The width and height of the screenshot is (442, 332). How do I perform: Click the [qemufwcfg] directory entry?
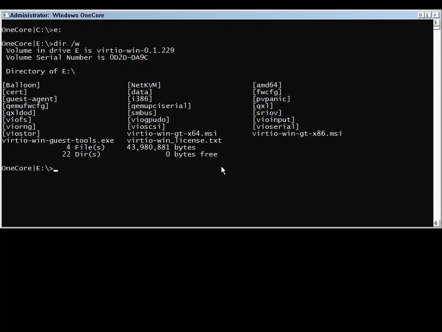(25, 106)
